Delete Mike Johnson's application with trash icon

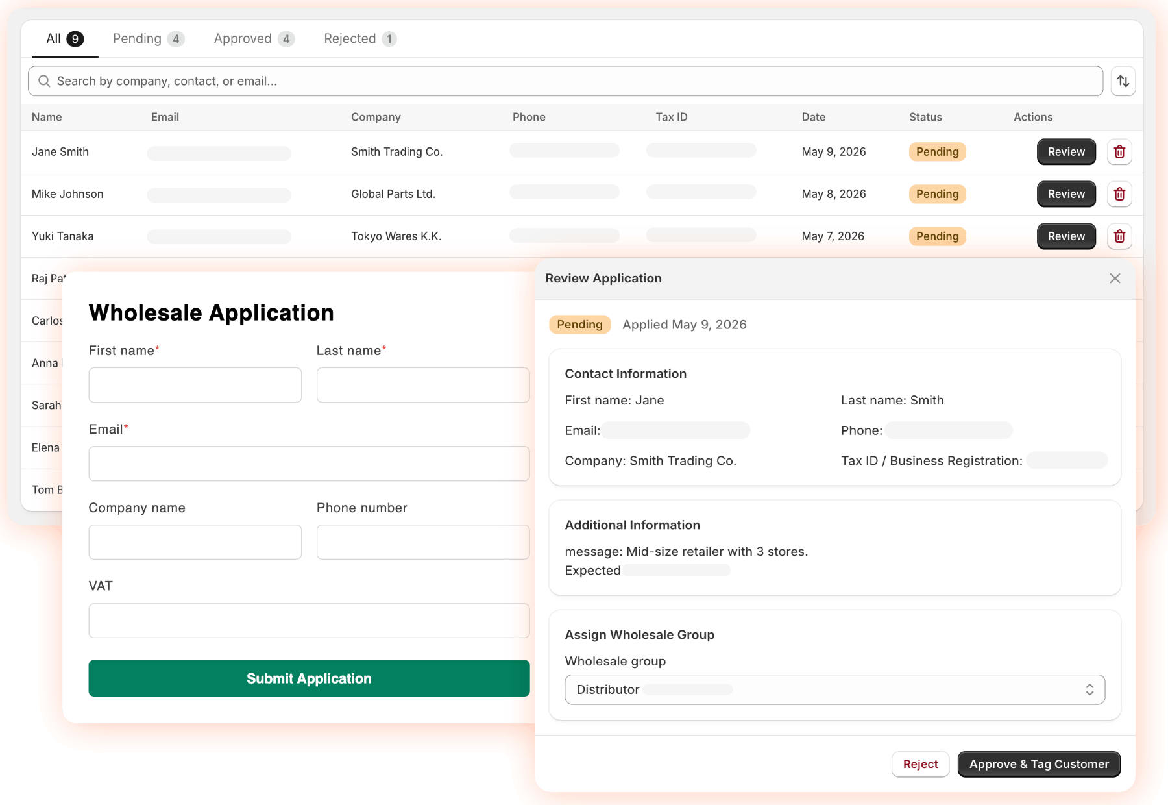tap(1119, 194)
